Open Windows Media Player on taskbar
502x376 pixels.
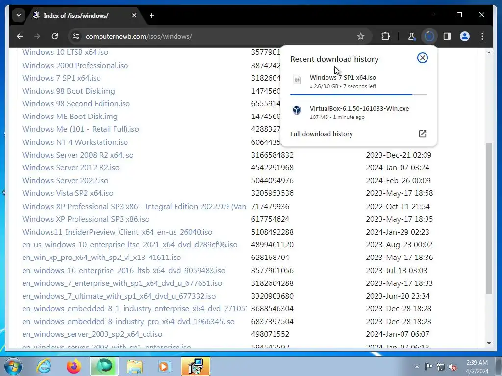pyautogui.click(x=165, y=366)
